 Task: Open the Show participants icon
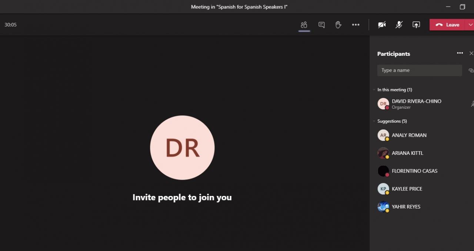(304, 25)
